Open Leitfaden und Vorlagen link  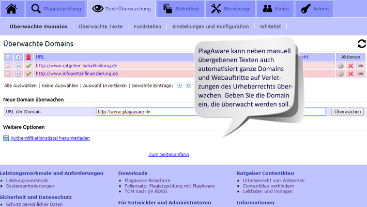pyautogui.click(x=268, y=191)
